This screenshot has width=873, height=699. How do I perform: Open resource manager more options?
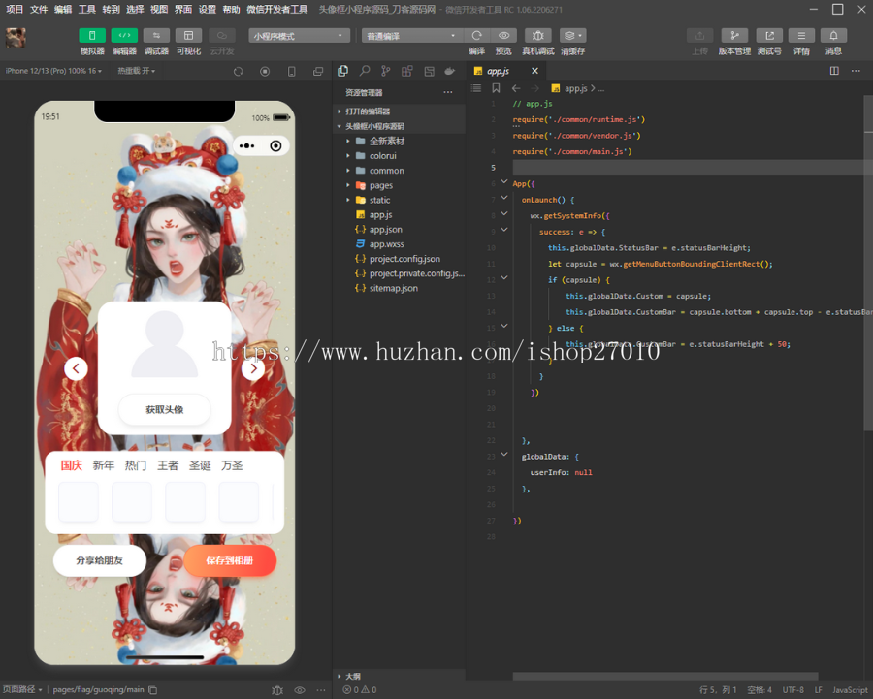point(448,92)
